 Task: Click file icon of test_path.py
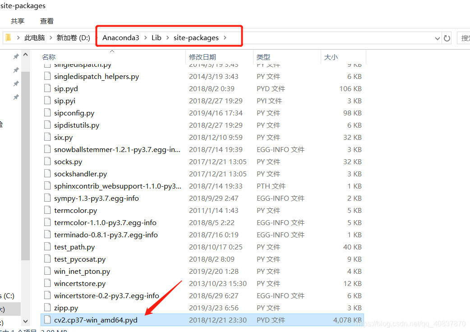pyautogui.click(x=47, y=247)
